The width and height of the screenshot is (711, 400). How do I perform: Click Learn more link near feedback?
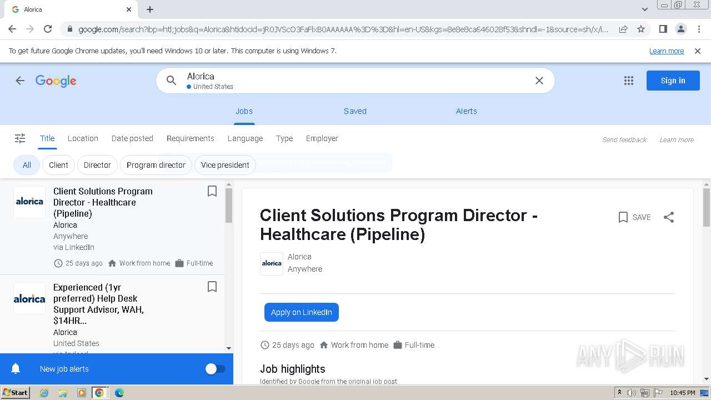(x=677, y=140)
